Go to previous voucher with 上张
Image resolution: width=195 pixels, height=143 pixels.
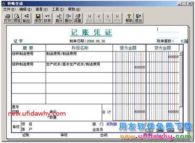tap(99, 18)
